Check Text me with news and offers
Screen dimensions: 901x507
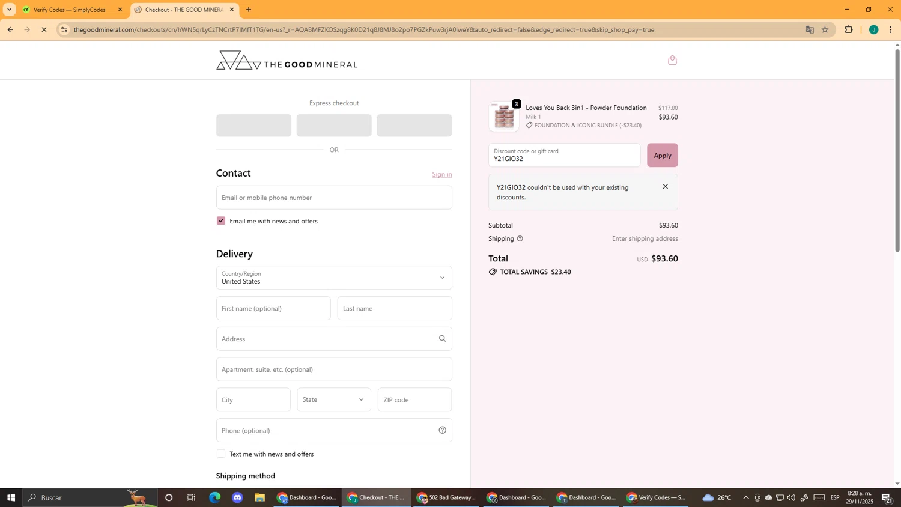tap(221, 454)
